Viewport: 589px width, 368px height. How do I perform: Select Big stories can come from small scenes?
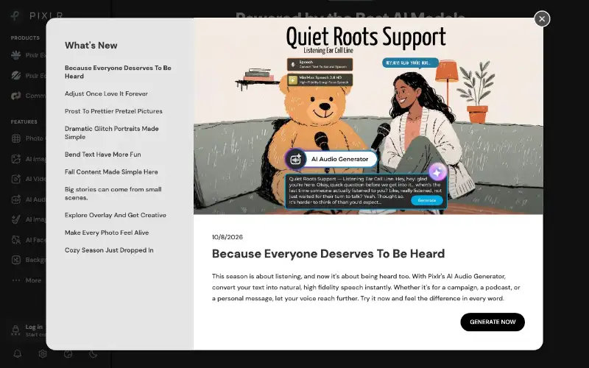113,194
